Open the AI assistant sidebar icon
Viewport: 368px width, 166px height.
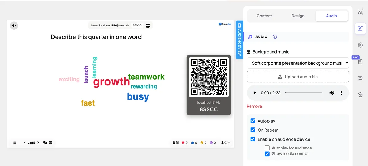(360, 12)
